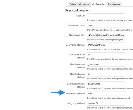The height and width of the screenshot is (110, 133).
Task: Click the User last name attribute label
Action: (77, 75)
